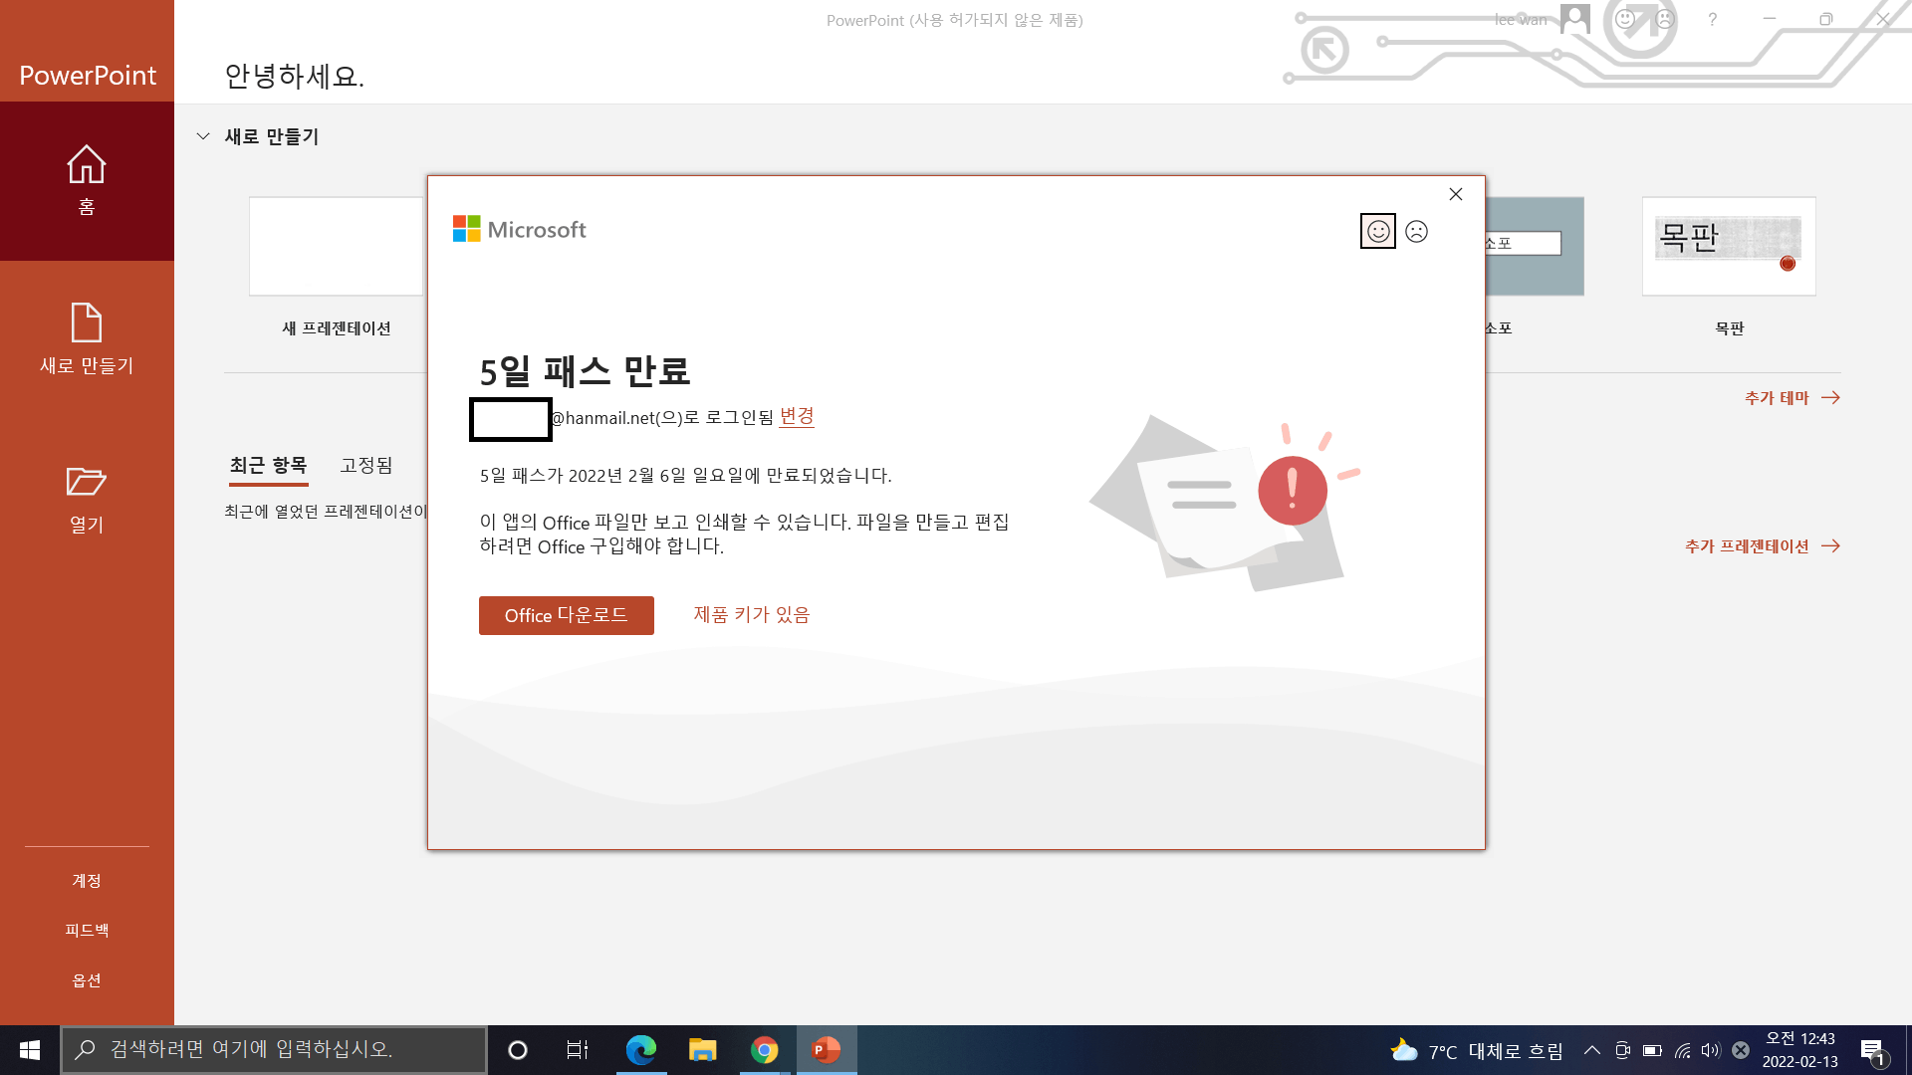Collapse the 새로 만들기 section chevron
Viewport: 1912px width, 1075px height.
203,136
